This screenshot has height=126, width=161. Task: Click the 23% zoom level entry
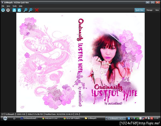pyautogui.click(x=76, y=114)
